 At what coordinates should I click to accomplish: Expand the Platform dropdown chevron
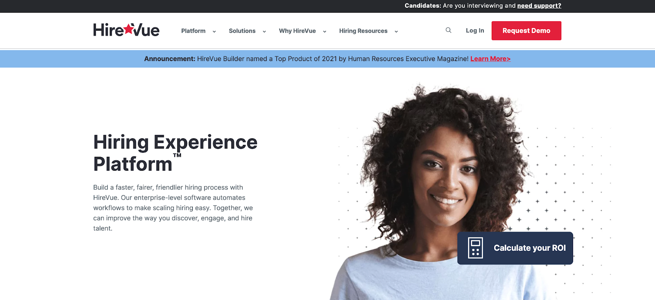pyautogui.click(x=214, y=32)
